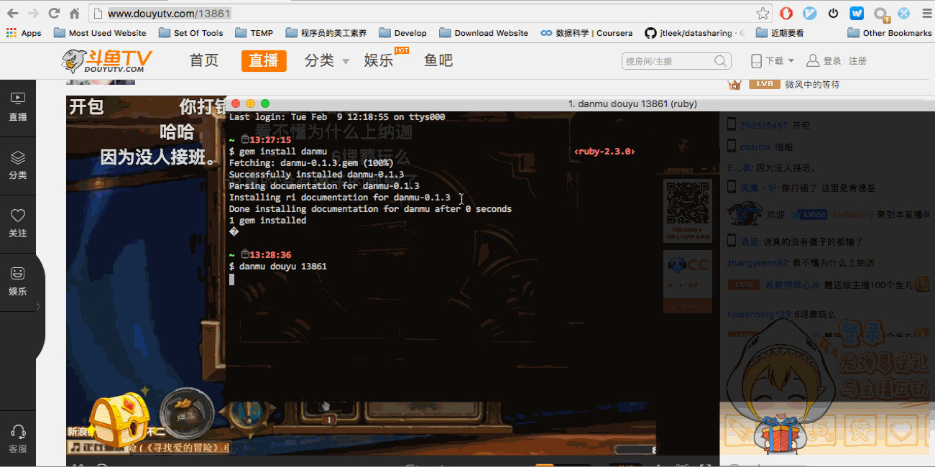The image size is (935, 467).
Task: Click the 赞 gift icon
Action: click(861, 431)
